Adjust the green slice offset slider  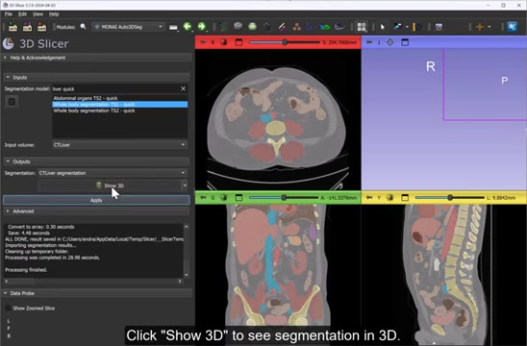[284, 198]
